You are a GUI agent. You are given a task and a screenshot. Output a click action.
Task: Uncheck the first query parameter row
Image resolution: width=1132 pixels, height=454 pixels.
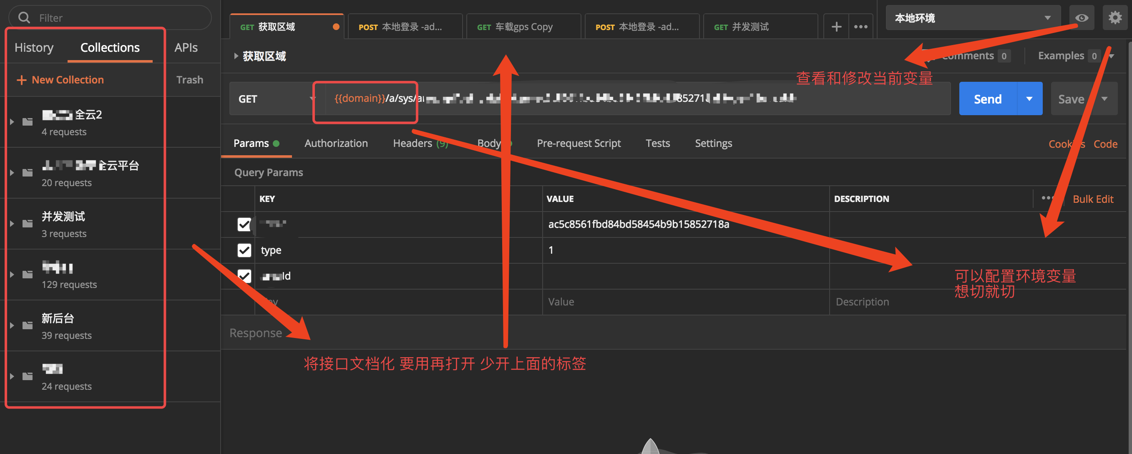(x=244, y=224)
